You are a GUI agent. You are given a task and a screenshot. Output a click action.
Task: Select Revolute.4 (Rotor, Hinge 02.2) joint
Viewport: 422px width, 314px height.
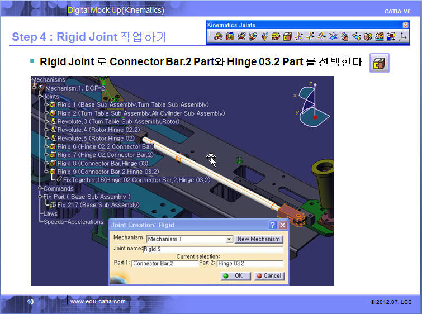click(98, 130)
